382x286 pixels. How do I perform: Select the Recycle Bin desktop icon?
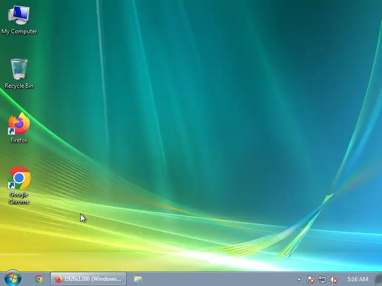19,74
